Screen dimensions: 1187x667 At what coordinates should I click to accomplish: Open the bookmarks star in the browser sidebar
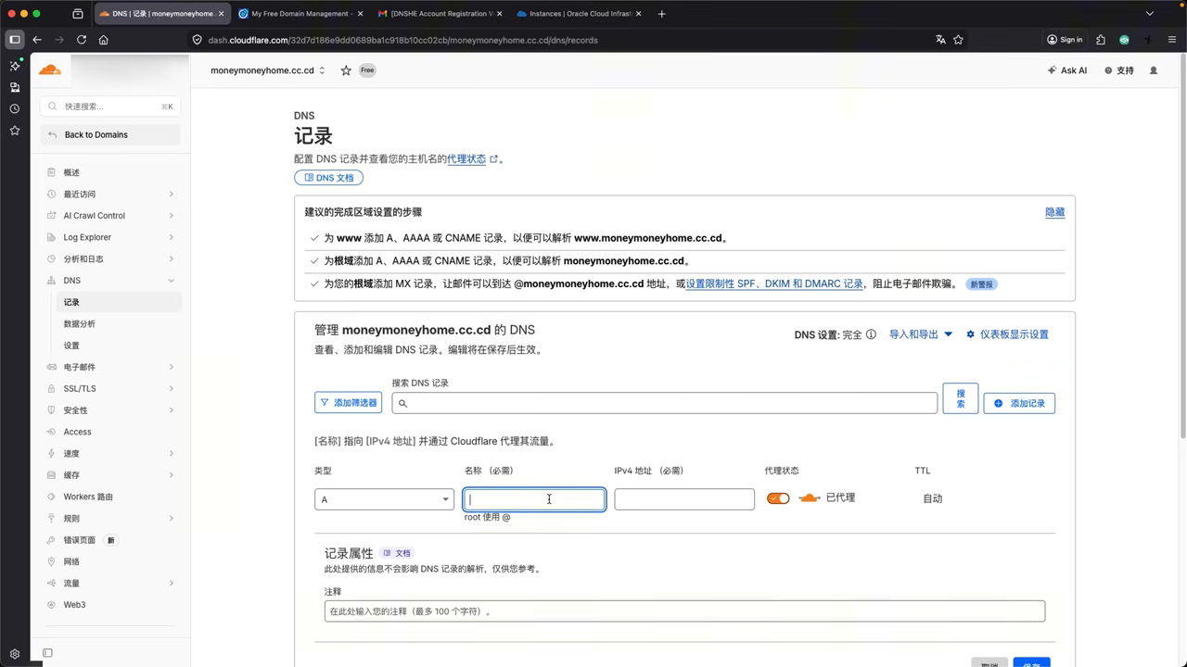tap(14, 131)
